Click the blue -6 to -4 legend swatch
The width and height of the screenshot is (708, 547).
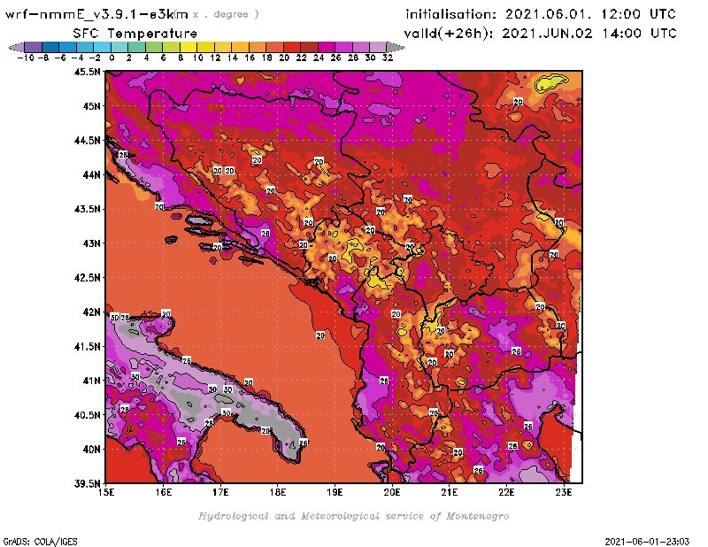click(x=68, y=47)
